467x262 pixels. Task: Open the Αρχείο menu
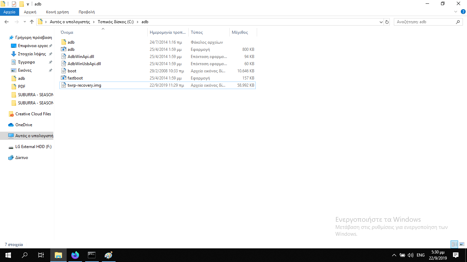tap(10, 12)
